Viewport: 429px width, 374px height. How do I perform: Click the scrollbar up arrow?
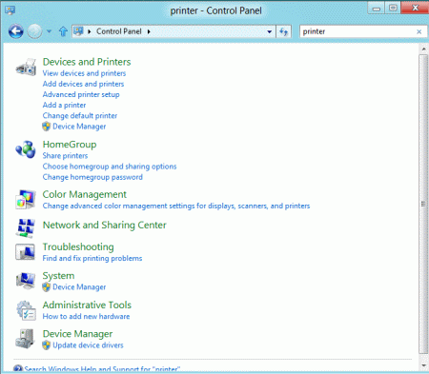tap(423, 49)
